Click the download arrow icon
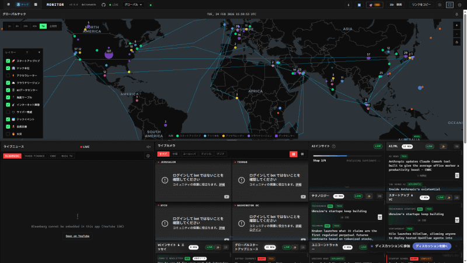Screen dimensions: 467x263 [x=348, y=5]
